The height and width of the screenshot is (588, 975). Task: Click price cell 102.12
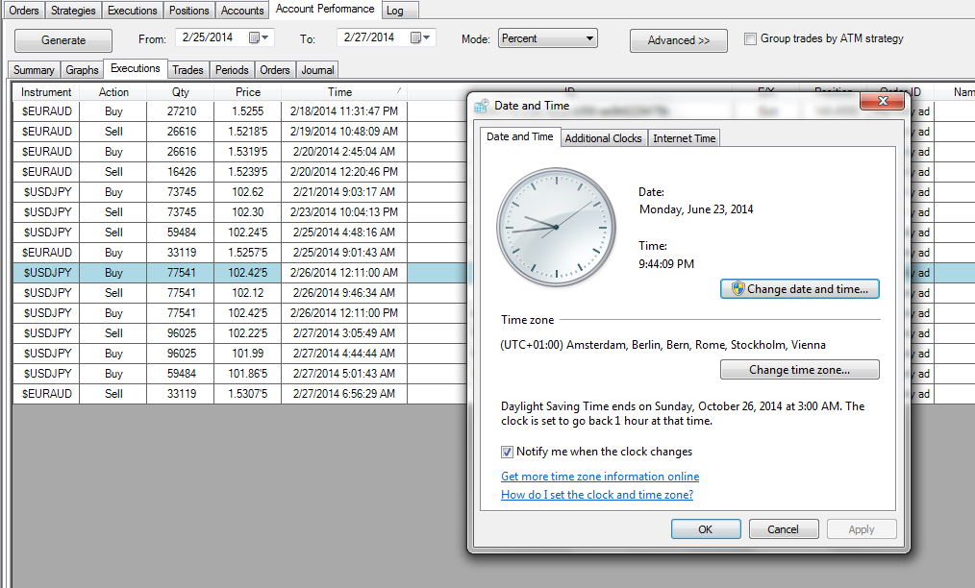point(247,293)
